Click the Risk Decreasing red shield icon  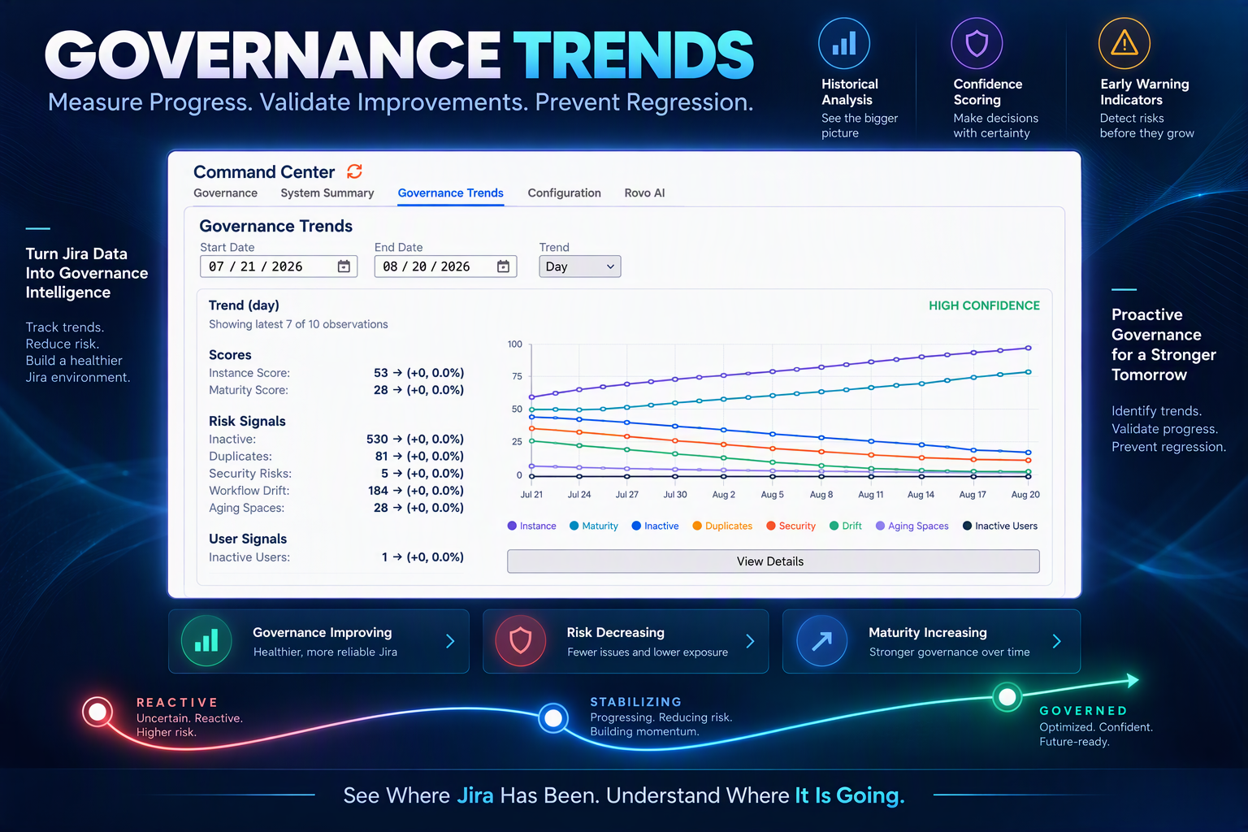tap(521, 641)
